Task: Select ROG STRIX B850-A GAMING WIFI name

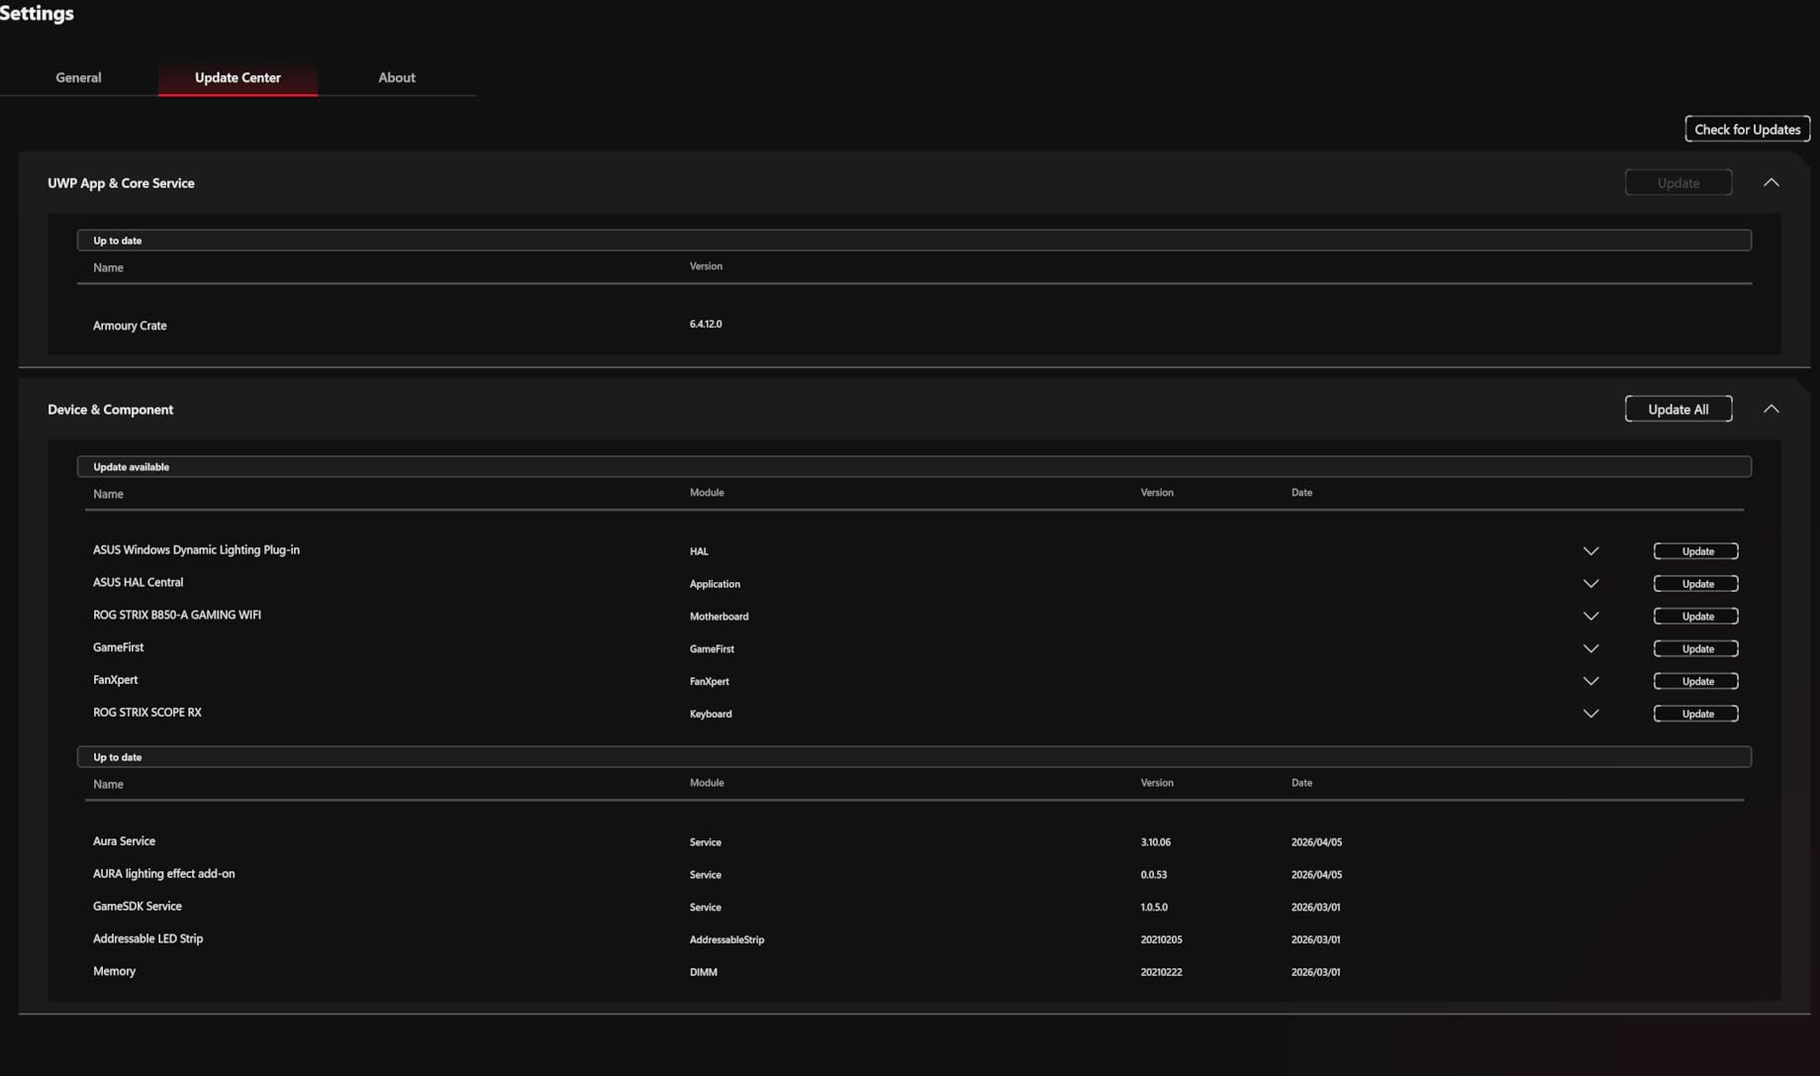Action: 177,615
